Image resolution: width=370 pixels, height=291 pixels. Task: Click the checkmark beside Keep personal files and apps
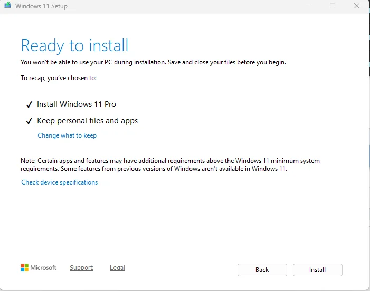pos(29,121)
